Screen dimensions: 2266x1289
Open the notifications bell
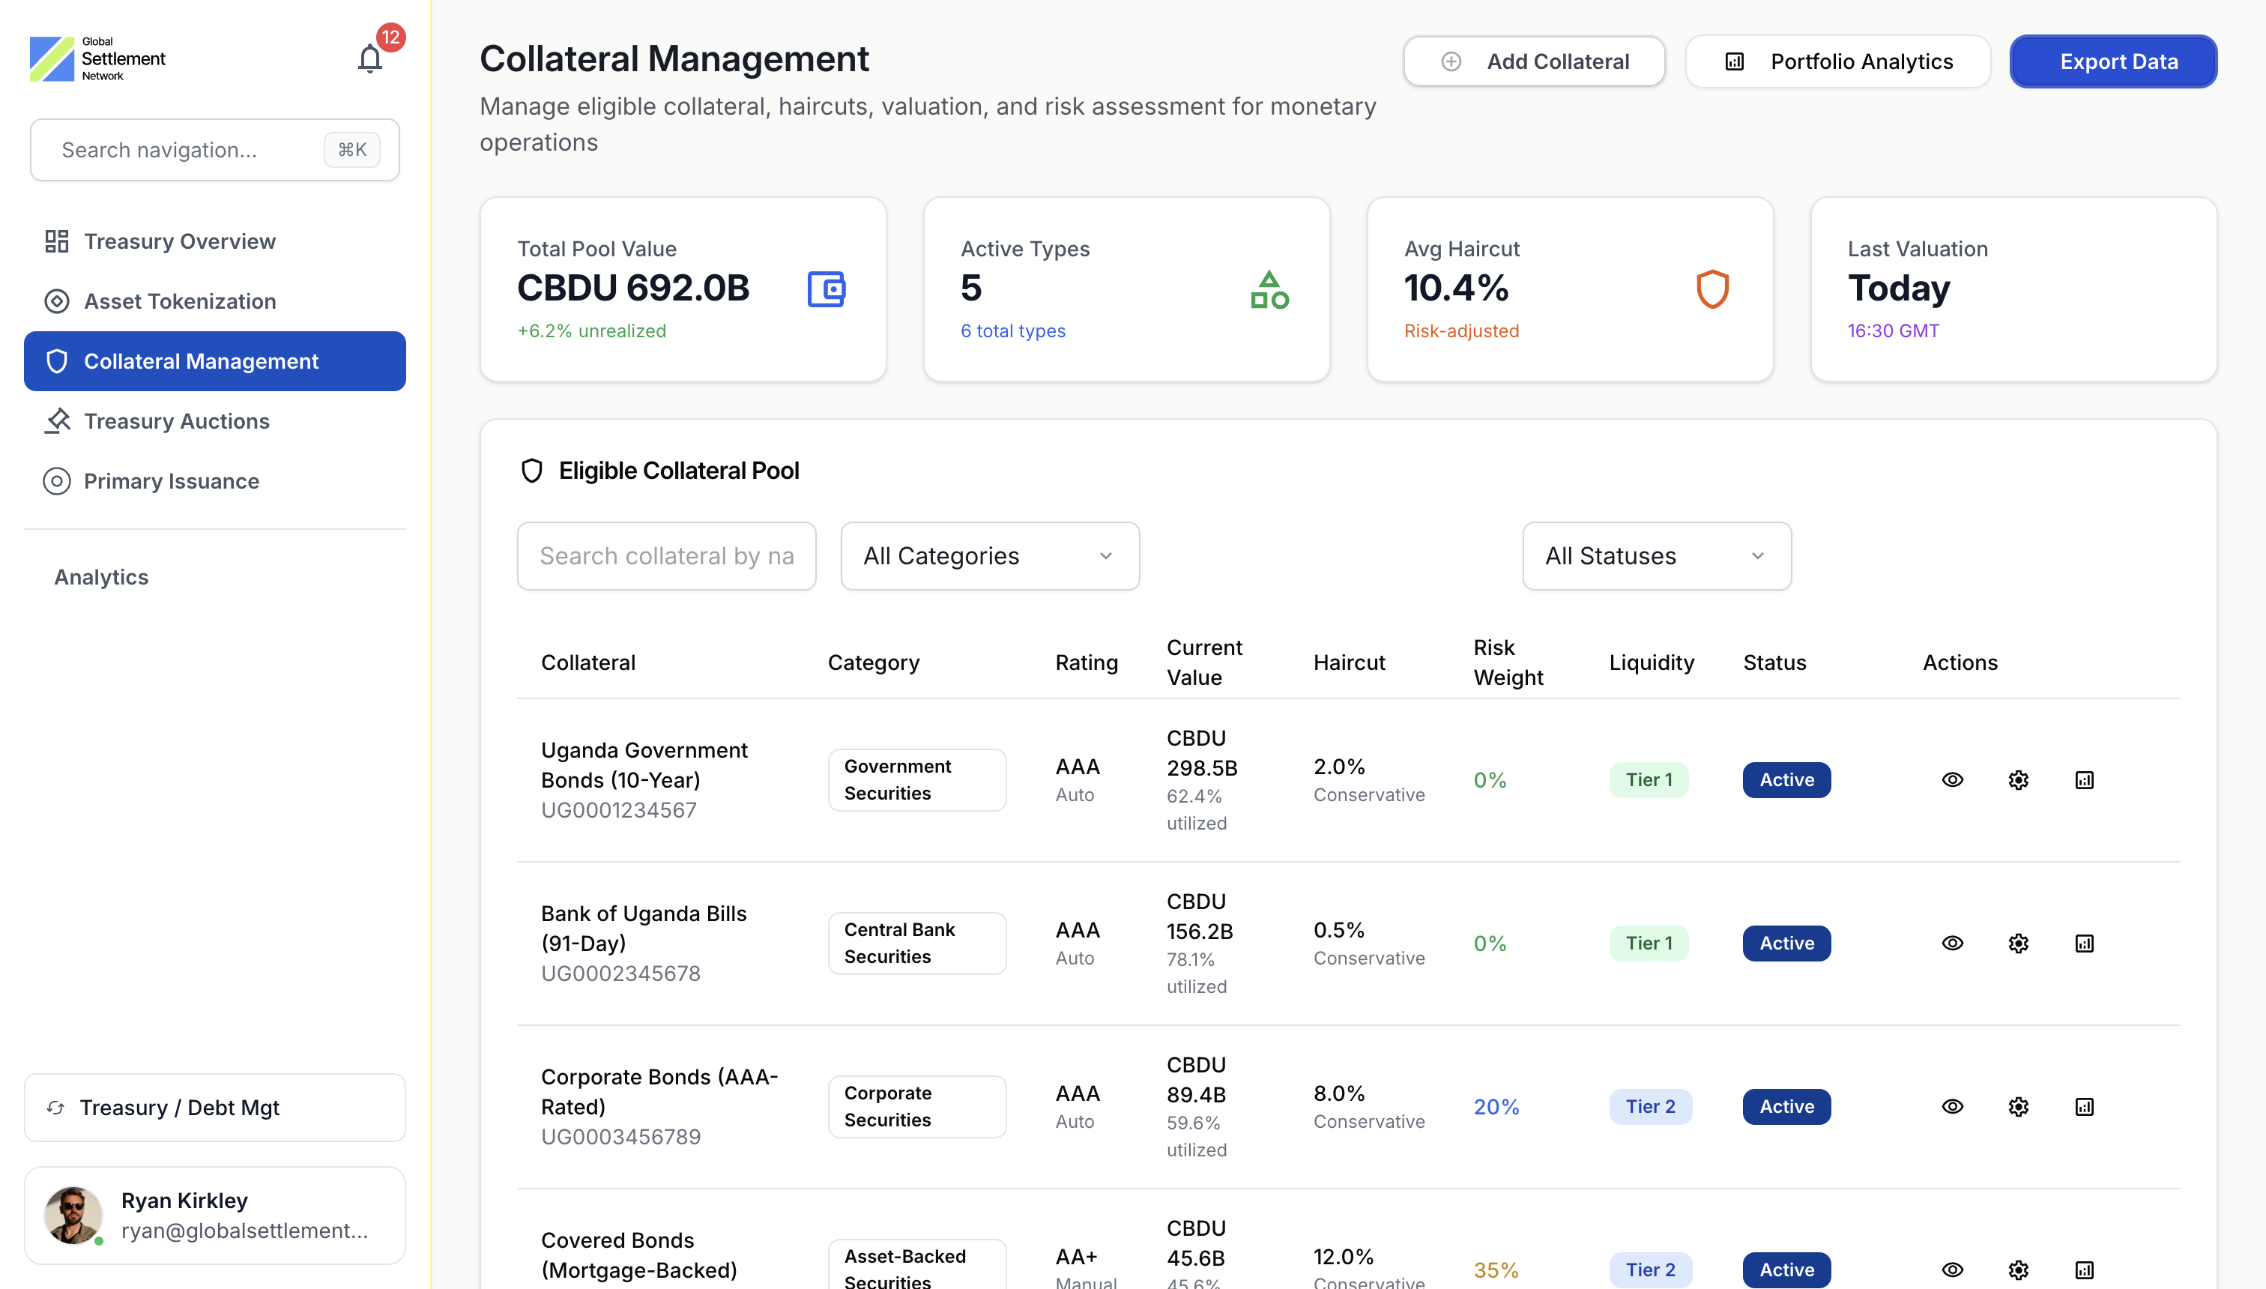click(370, 58)
